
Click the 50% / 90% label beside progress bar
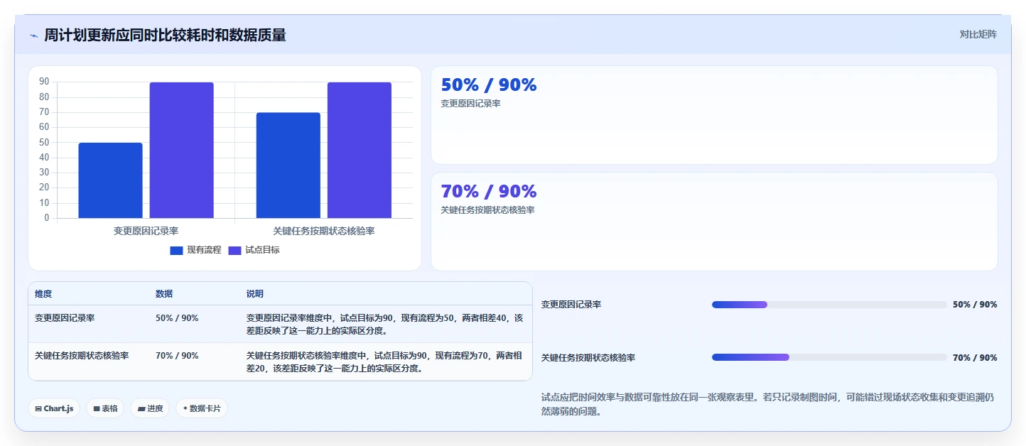(975, 305)
